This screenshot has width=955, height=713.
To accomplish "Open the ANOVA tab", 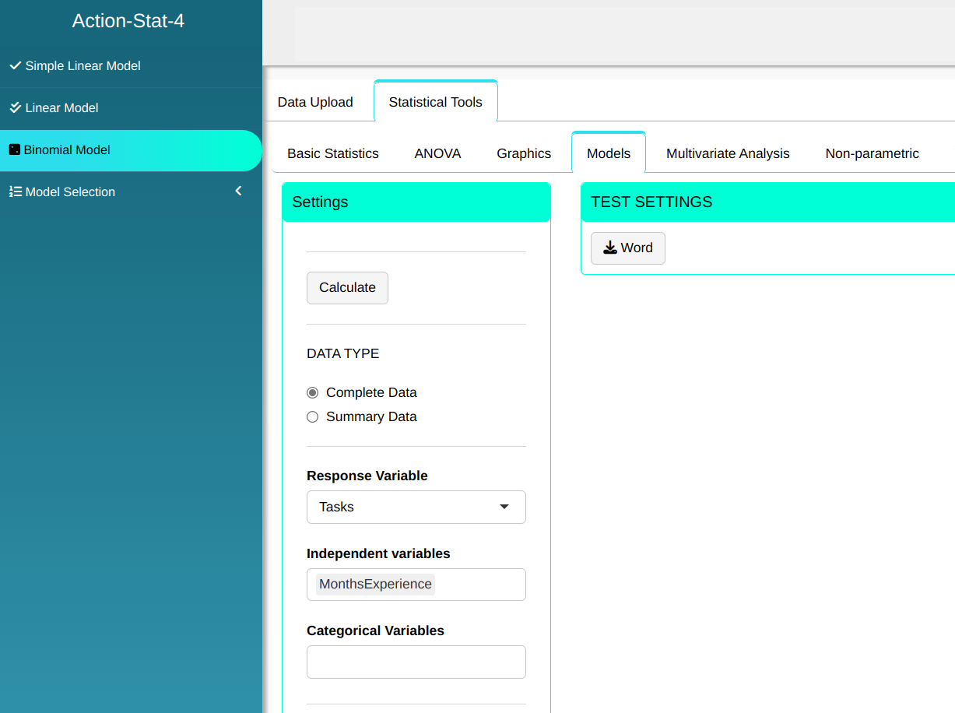I will click(x=437, y=153).
